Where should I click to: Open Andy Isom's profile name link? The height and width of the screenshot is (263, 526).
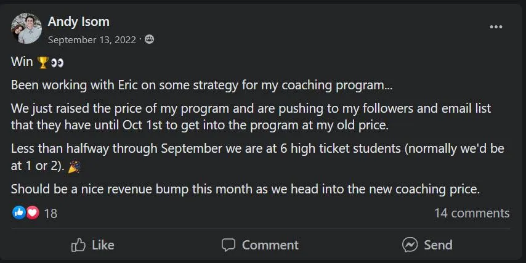tap(78, 22)
